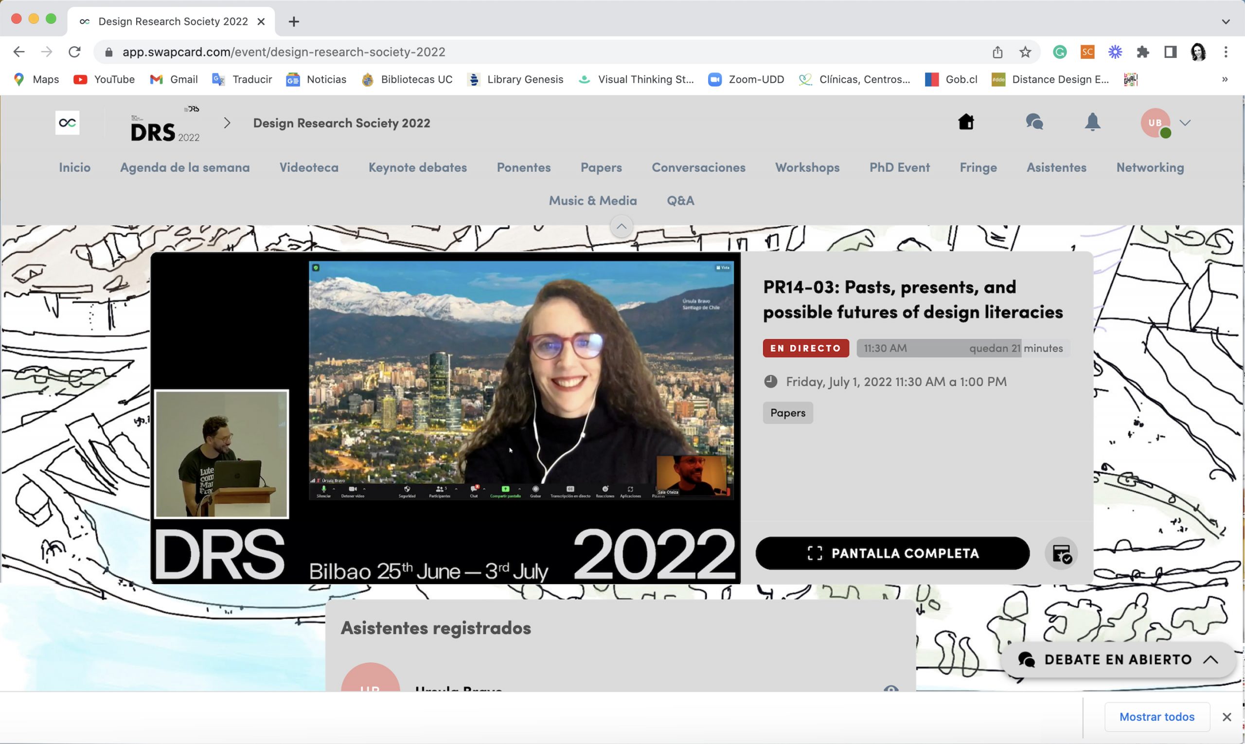
Task: Close the Design Research Society 2022 tab
Action: tap(261, 21)
